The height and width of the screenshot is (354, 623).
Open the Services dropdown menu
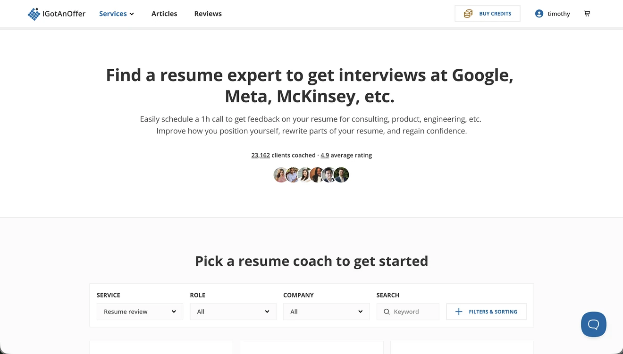point(117,14)
